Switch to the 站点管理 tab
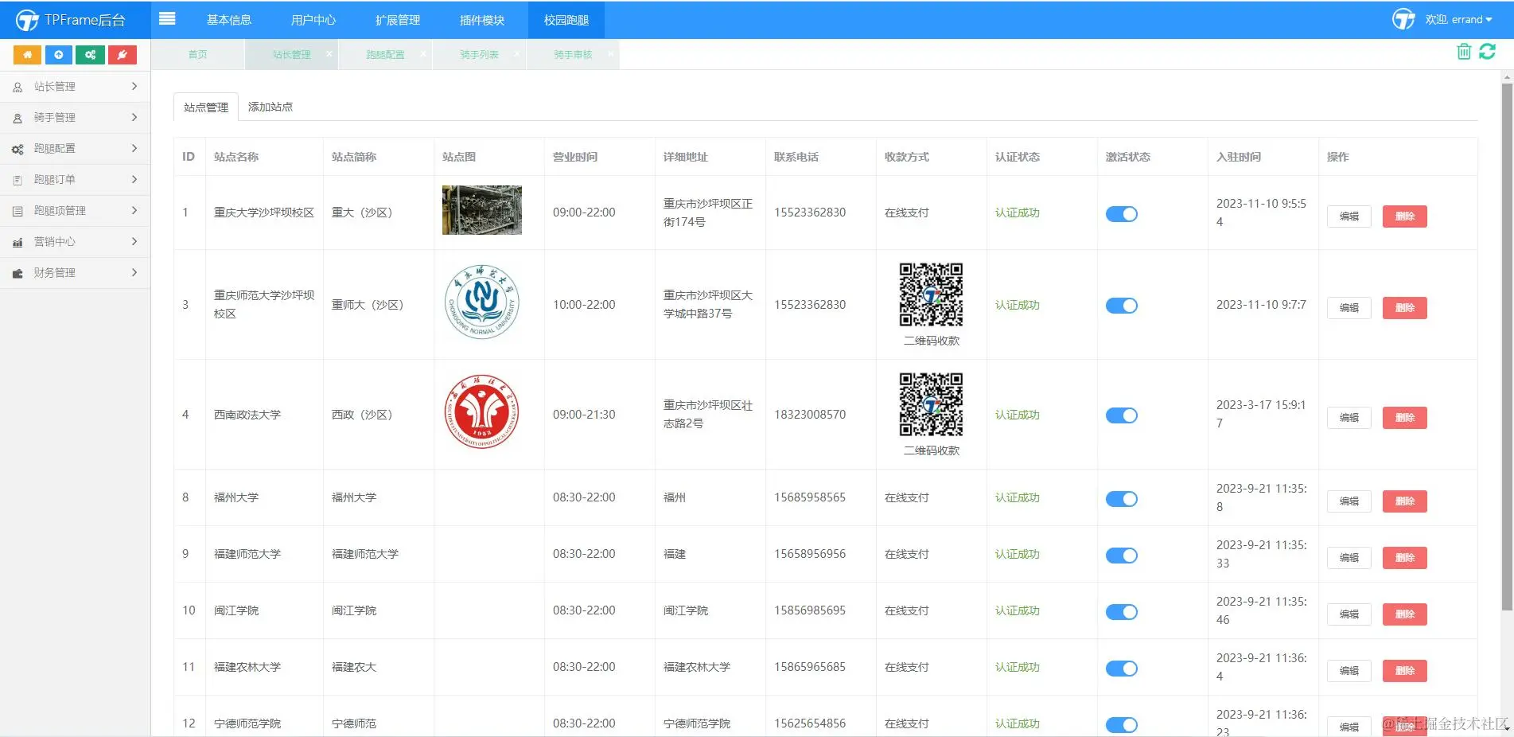Screen dimensions: 1514x737 (206, 107)
